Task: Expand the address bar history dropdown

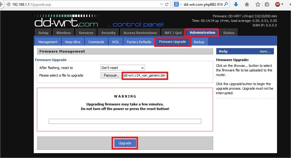Action: pyautogui.click(x=161, y=5)
